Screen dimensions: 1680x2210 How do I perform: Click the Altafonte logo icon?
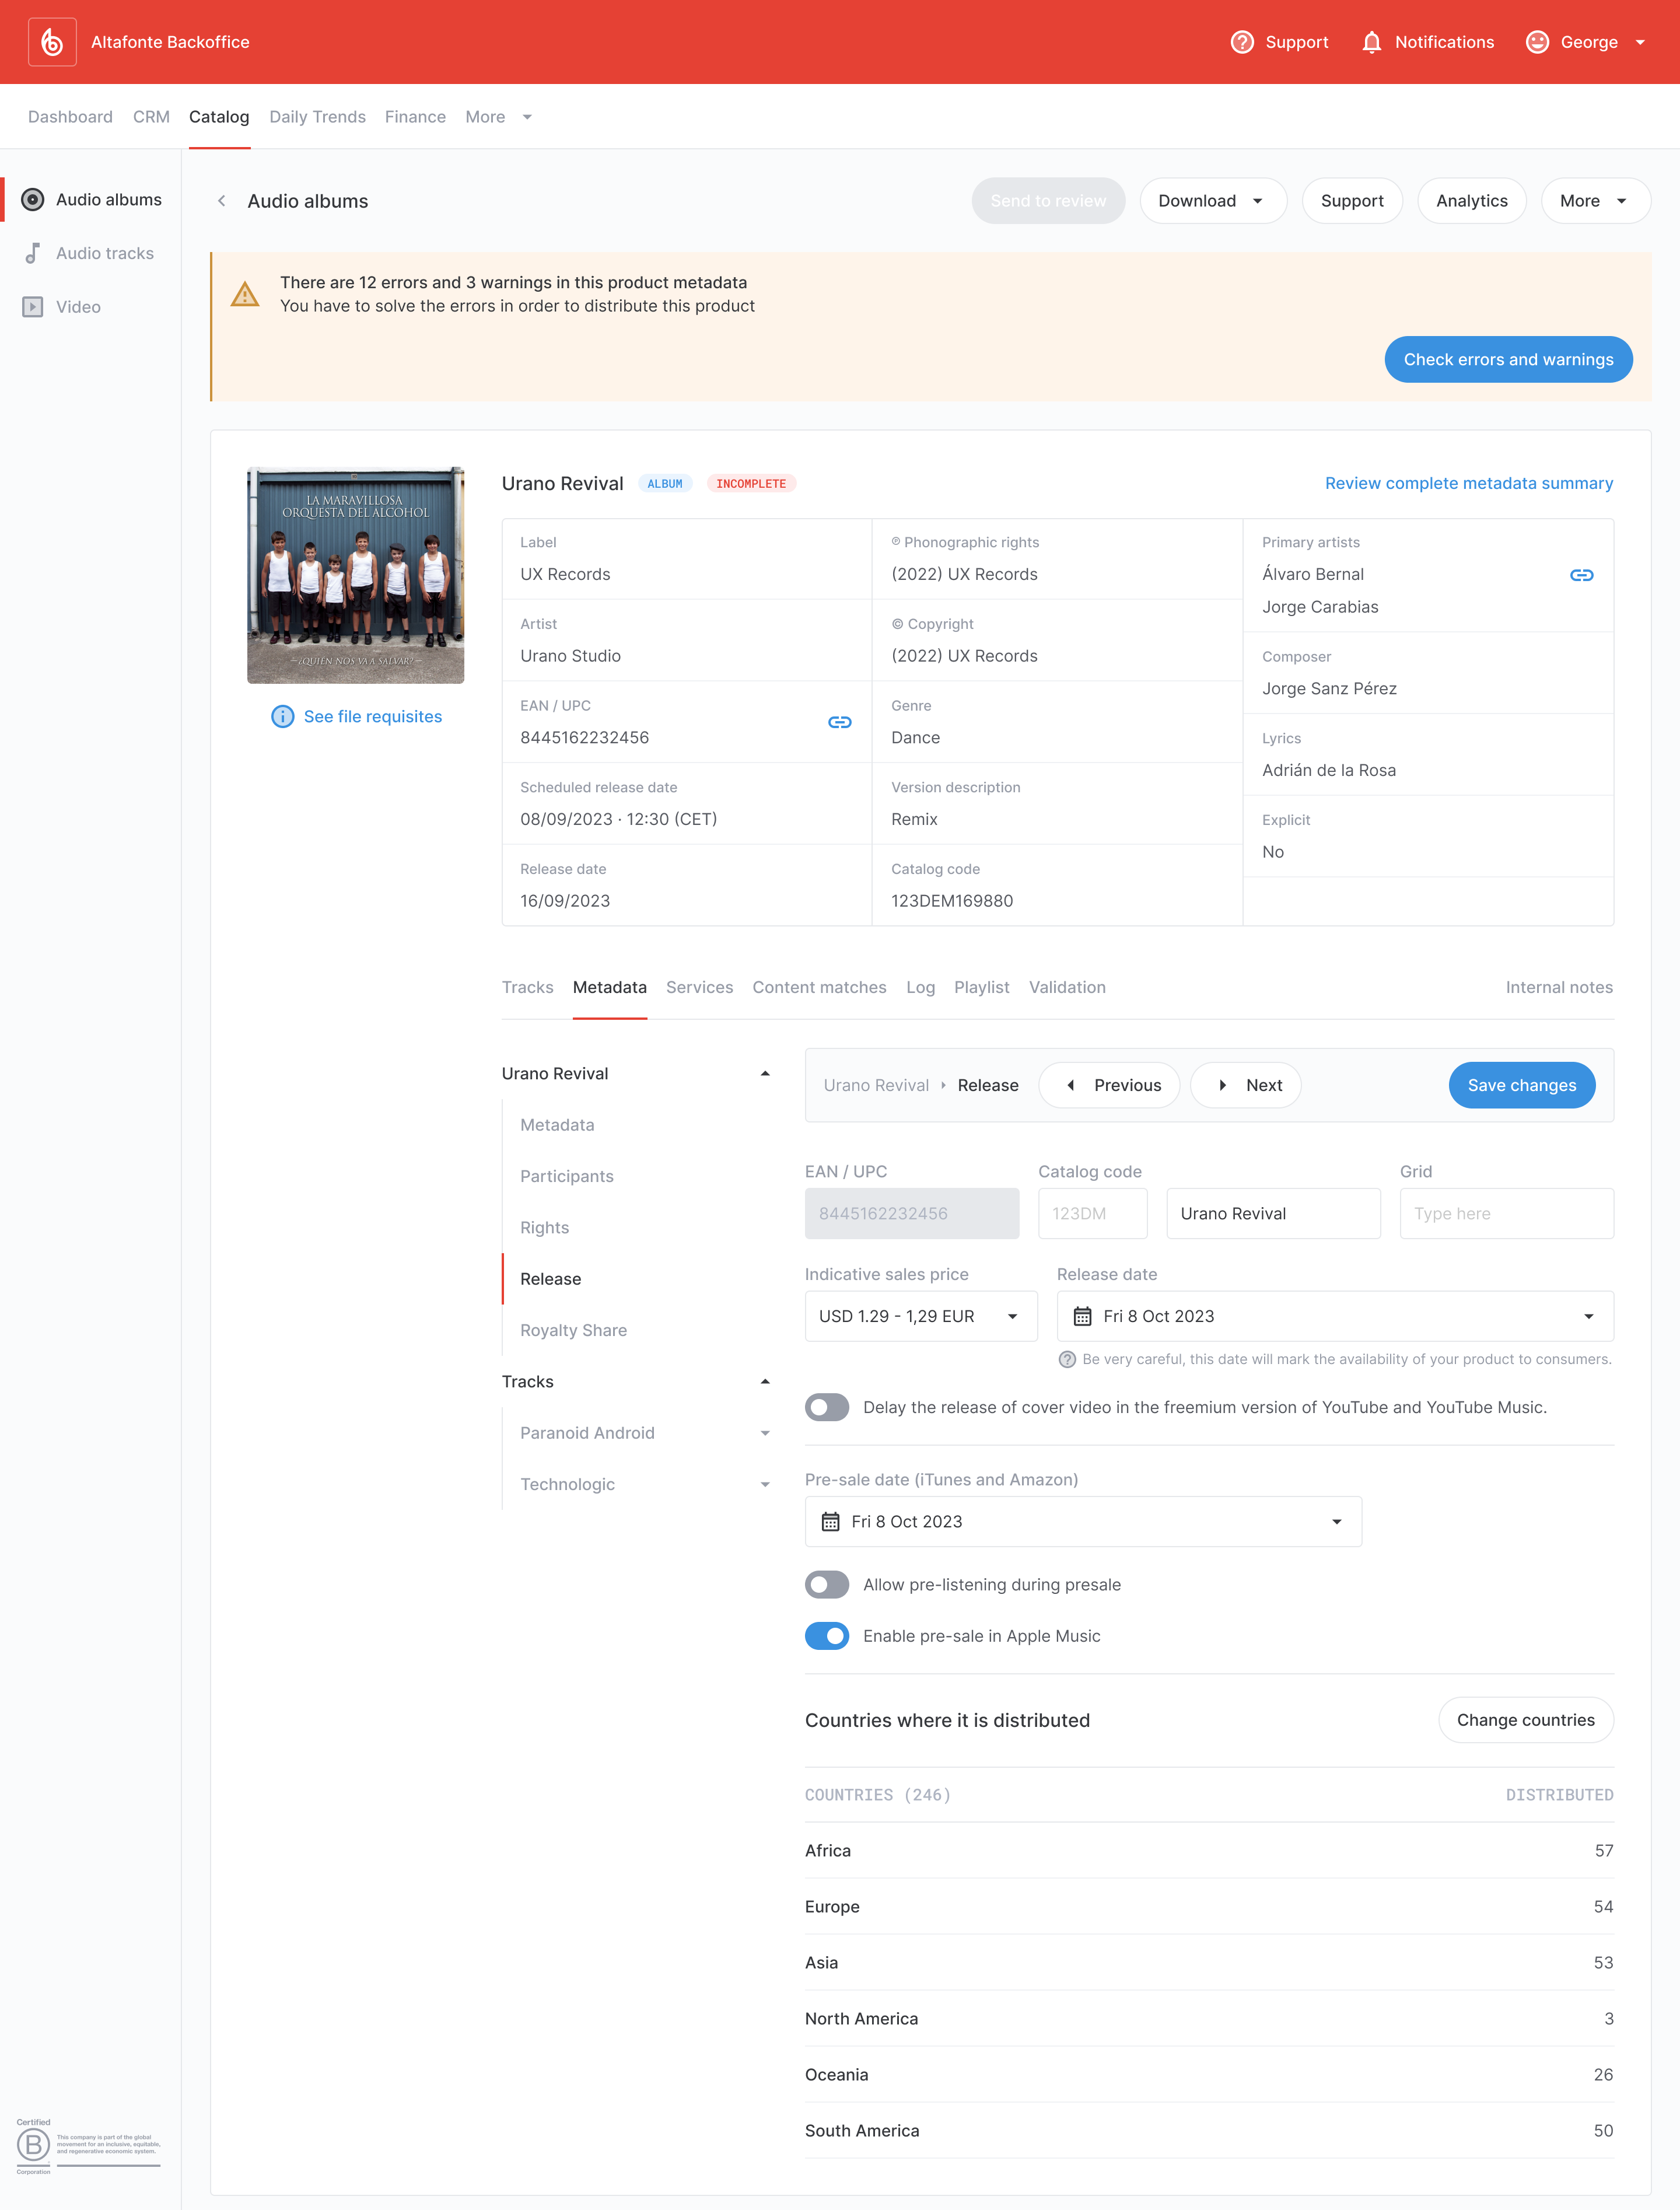pos(52,42)
